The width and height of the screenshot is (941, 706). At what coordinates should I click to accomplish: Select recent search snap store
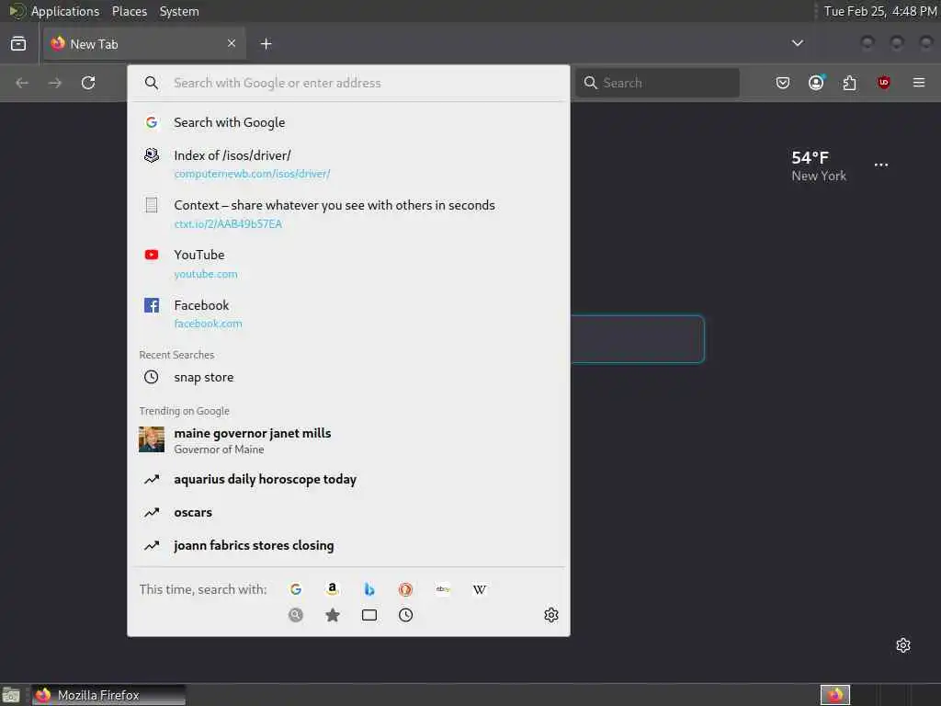click(348, 377)
